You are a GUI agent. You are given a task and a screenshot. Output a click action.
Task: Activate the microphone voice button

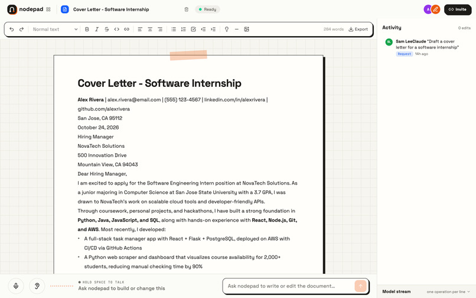click(16, 286)
